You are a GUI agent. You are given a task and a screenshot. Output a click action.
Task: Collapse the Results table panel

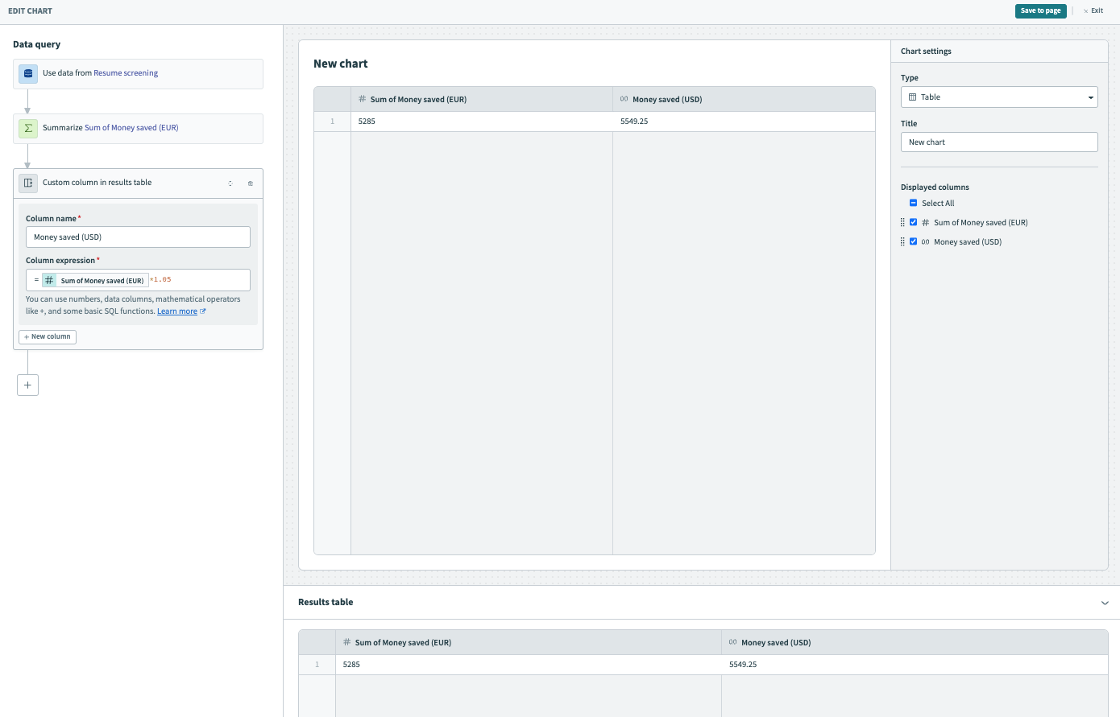[1105, 603]
